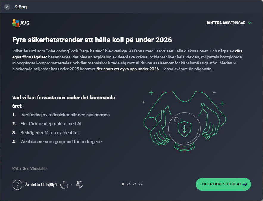
Task: Click the thumbs down icon
Action: (x=80, y=185)
